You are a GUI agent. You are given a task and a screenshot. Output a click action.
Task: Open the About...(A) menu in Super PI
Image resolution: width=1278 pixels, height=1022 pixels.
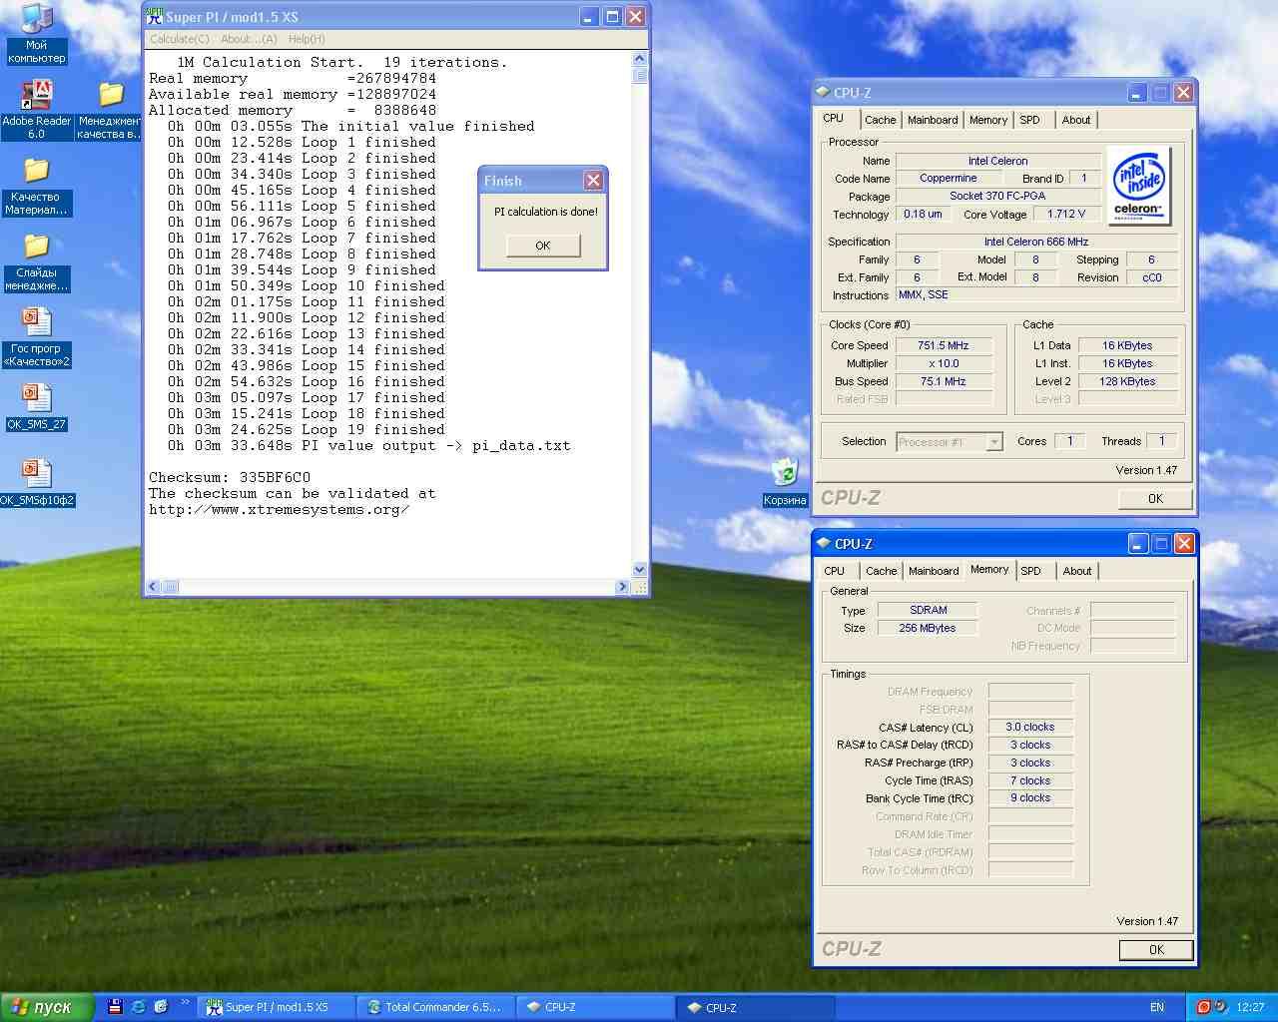coord(249,39)
